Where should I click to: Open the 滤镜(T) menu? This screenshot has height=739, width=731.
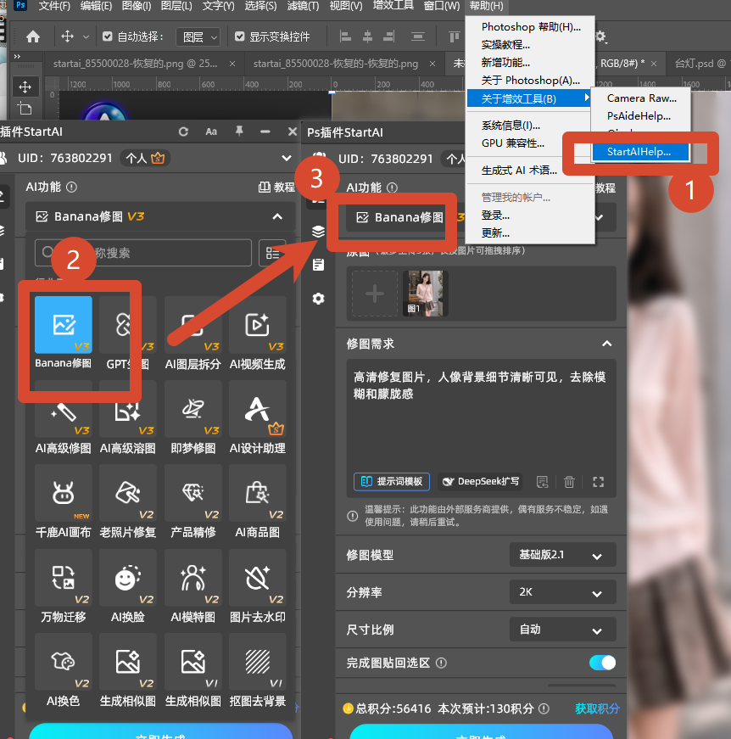tap(303, 6)
